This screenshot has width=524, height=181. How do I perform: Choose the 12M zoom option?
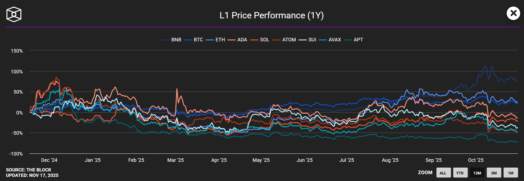(477, 173)
